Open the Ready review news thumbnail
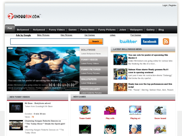The image size is (182, 136). click(120, 87)
